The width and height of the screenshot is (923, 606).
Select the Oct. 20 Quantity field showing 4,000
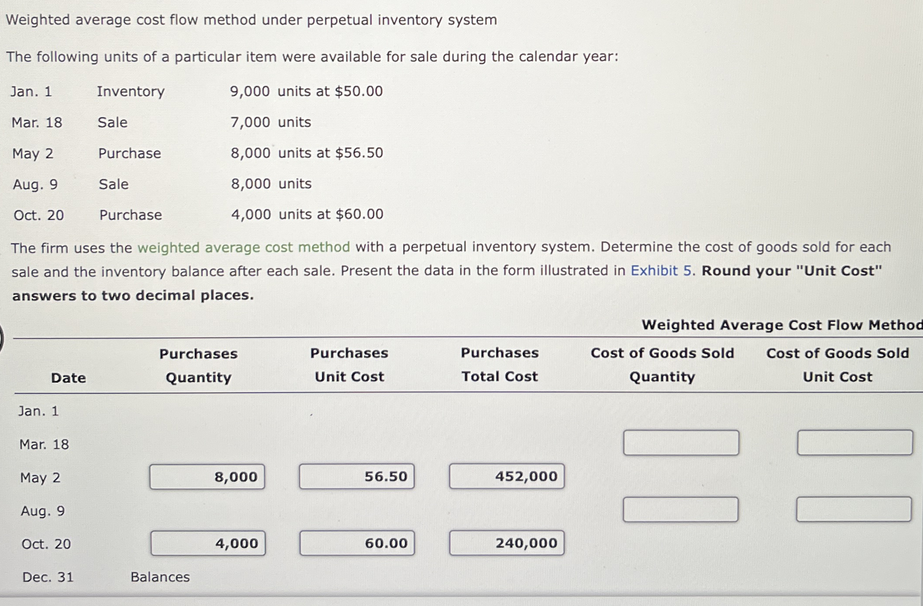pyautogui.click(x=208, y=543)
